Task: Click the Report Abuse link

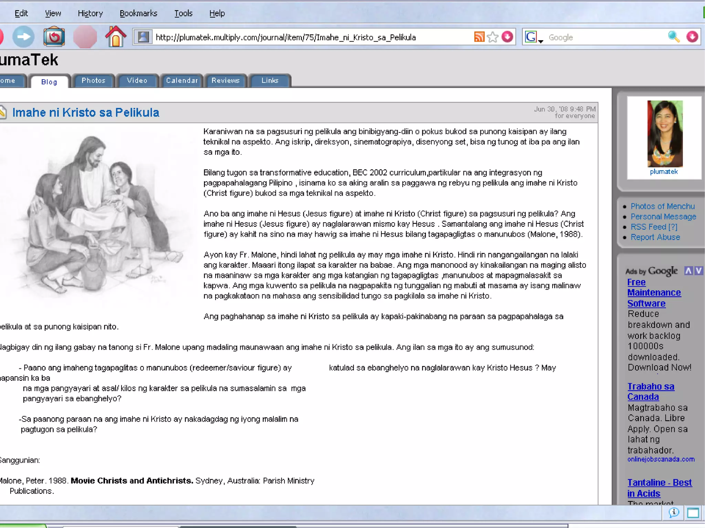Action: click(x=655, y=237)
